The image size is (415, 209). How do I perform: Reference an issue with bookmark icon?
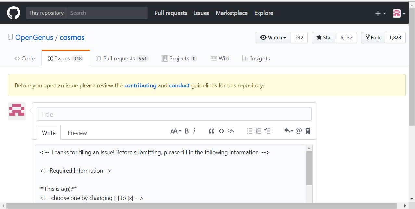tap(308, 131)
